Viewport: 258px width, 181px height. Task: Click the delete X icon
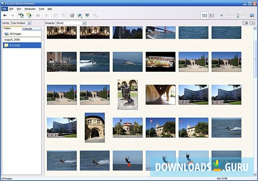point(46,15)
